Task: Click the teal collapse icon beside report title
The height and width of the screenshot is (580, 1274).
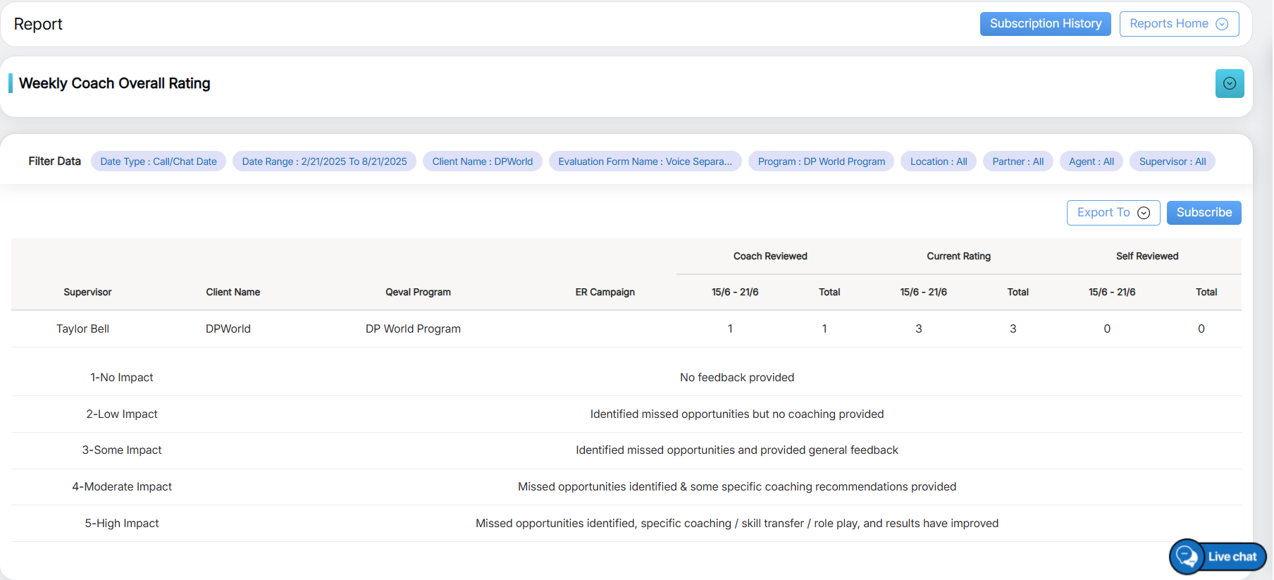Action: click(1229, 84)
